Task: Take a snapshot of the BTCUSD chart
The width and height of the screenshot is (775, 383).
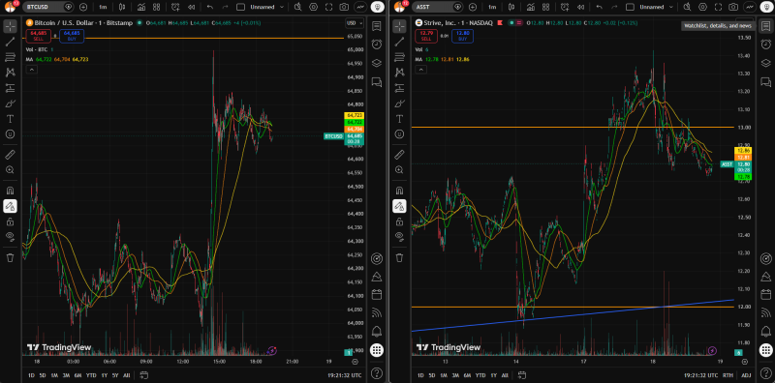Action: click(344, 7)
